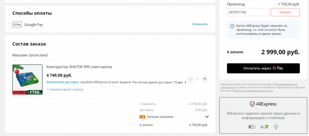This screenshot has height=136, width=309.
Task: Click the Бесплатная доставка link
Action: [x=63, y=82]
